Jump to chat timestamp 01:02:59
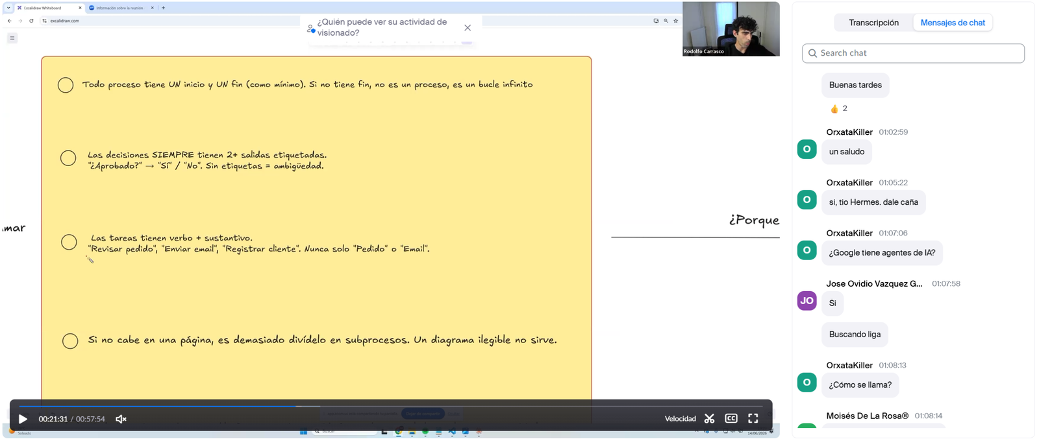Image resolution: width=1039 pixels, height=439 pixels. (893, 132)
